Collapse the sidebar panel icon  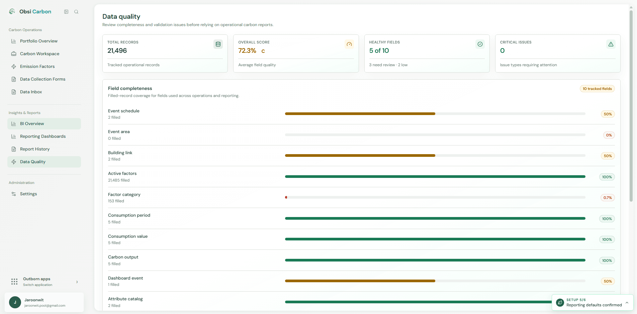(66, 12)
